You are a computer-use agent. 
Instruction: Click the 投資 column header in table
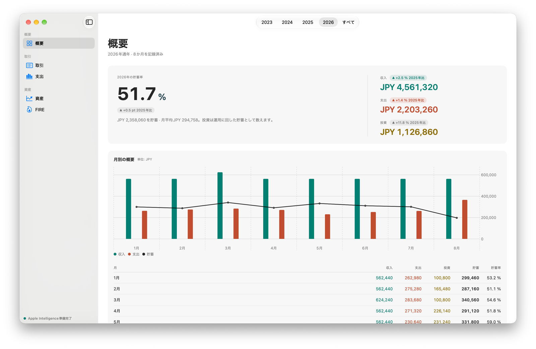pos(447,268)
